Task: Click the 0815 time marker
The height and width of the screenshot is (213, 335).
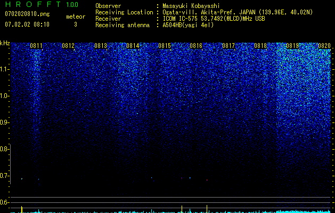Action: tap(165, 46)
